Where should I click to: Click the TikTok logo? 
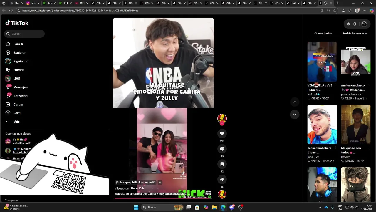pyautogui.click(x=17, y=23)
